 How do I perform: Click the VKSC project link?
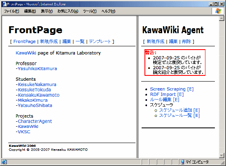click(x=24, y=132)
